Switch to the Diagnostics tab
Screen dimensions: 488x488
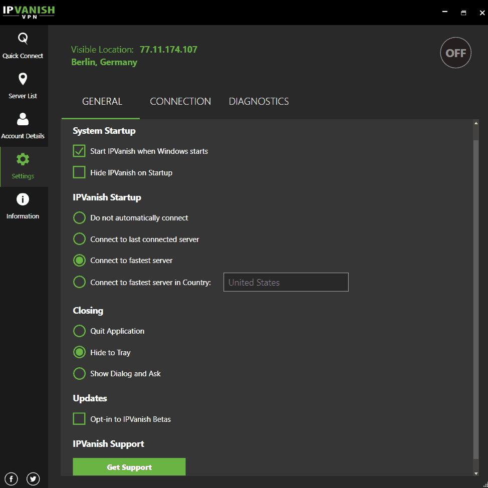click(x=259, y=102)
